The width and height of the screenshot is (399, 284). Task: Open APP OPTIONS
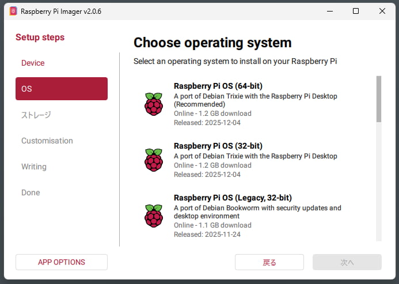tap(61, 262)
